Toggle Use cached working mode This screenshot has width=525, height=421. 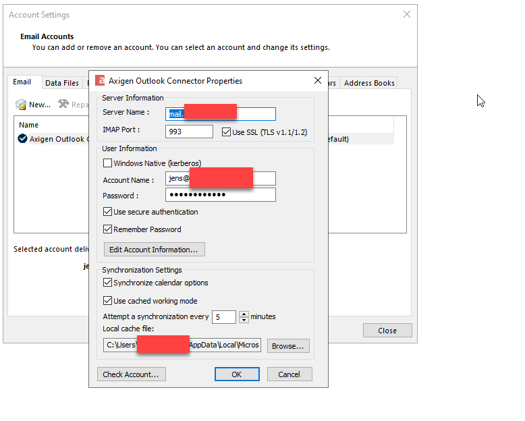pyautogui.click(x=107, y=301)
